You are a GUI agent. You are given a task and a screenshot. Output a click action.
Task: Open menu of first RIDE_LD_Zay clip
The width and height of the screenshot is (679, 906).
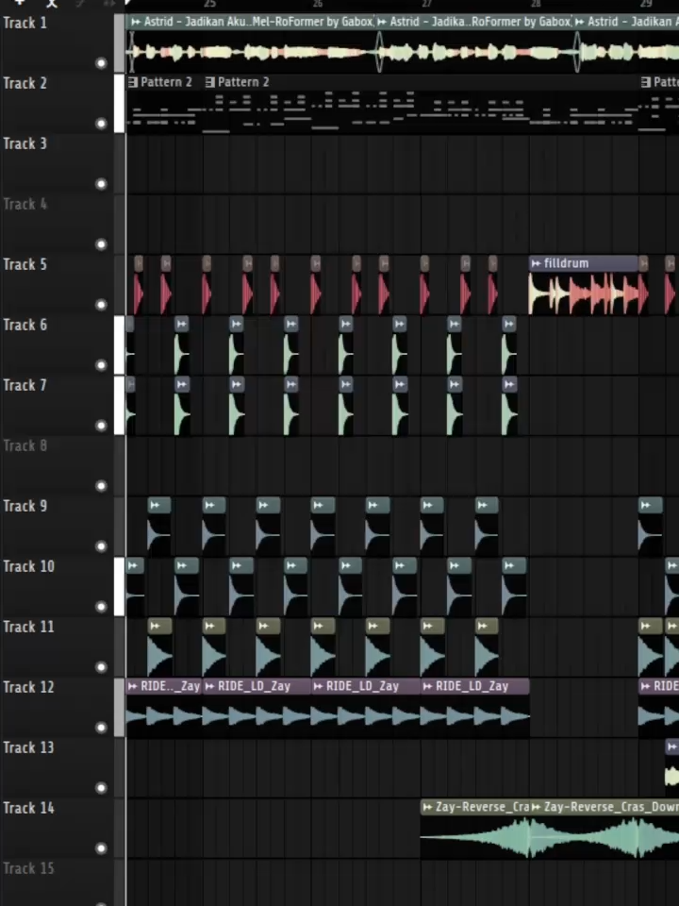210,686
